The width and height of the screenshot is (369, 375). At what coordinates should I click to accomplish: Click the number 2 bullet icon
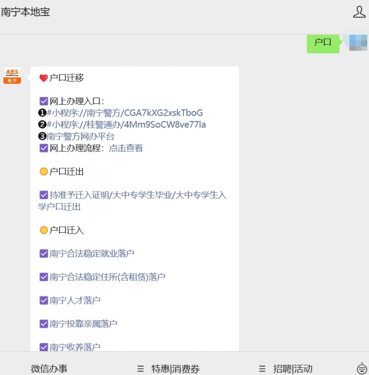(x=42, y=124)
